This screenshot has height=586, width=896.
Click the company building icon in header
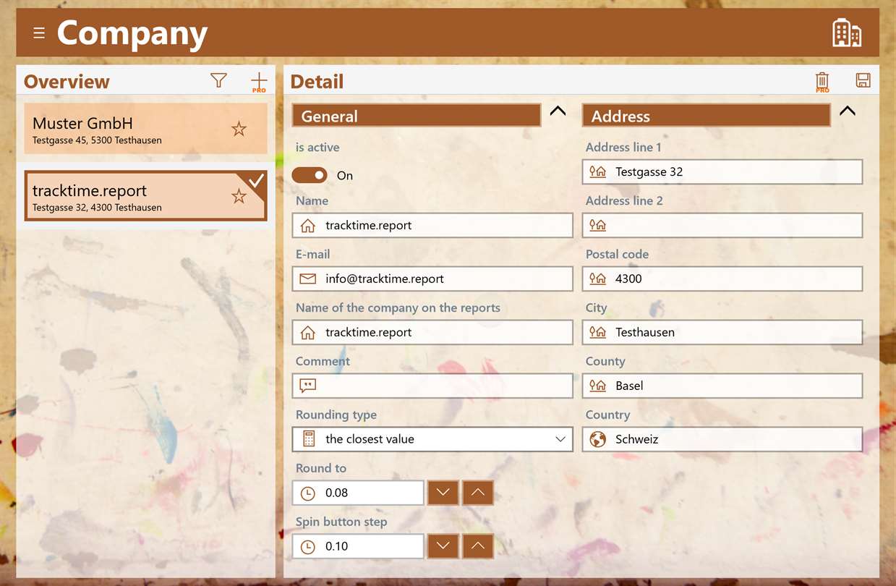coord(847,33)
